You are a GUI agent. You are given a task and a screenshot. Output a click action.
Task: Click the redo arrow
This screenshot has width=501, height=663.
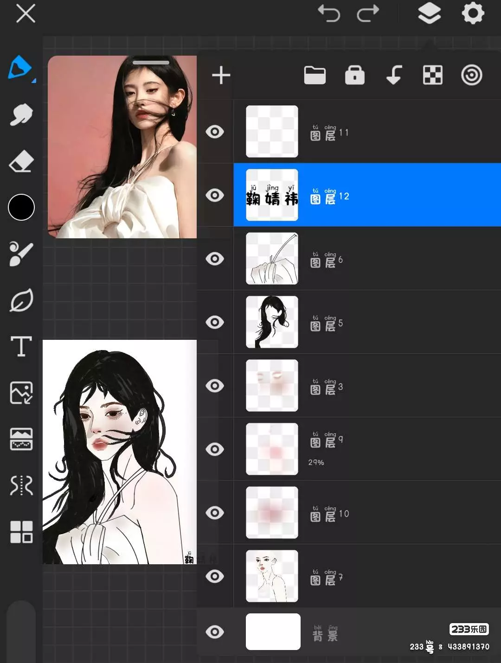(x=368, y=13)
